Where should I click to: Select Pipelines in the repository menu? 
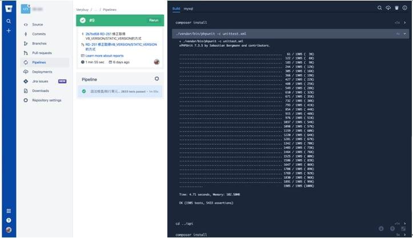coord(39,62)
